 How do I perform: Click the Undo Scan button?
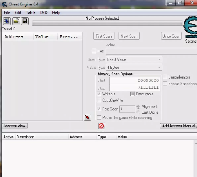pos(171,36)
